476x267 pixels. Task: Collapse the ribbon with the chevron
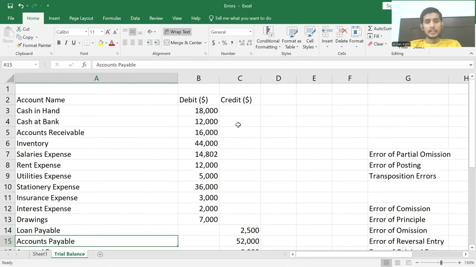click(471, 54)
